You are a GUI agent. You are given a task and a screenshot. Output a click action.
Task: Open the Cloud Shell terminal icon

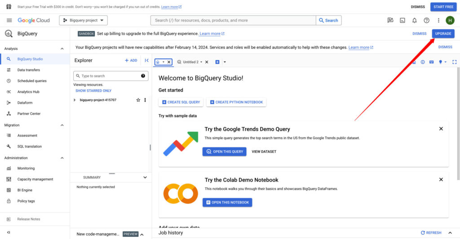(402, 20)
